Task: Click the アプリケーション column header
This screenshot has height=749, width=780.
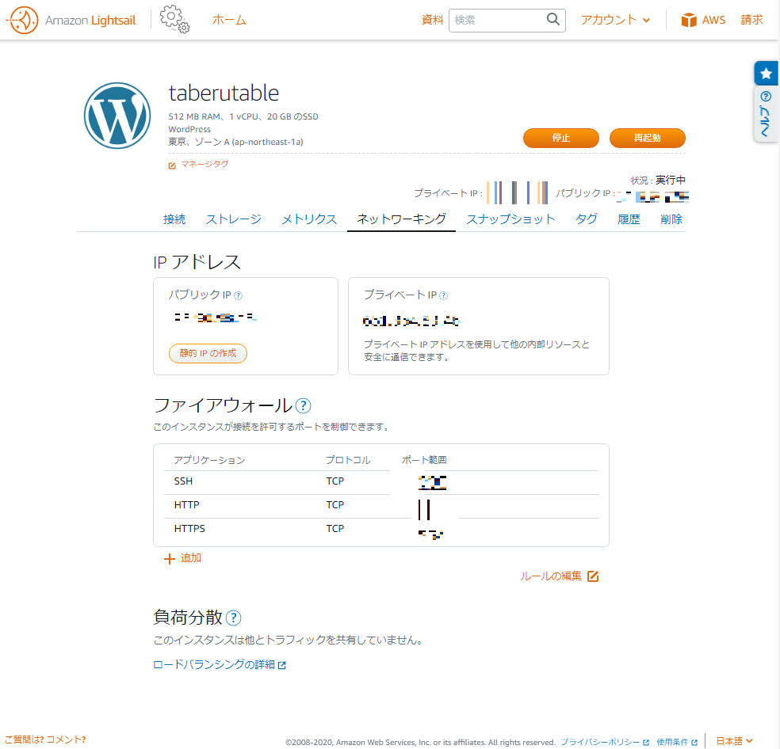Action: tap(209, 460)
